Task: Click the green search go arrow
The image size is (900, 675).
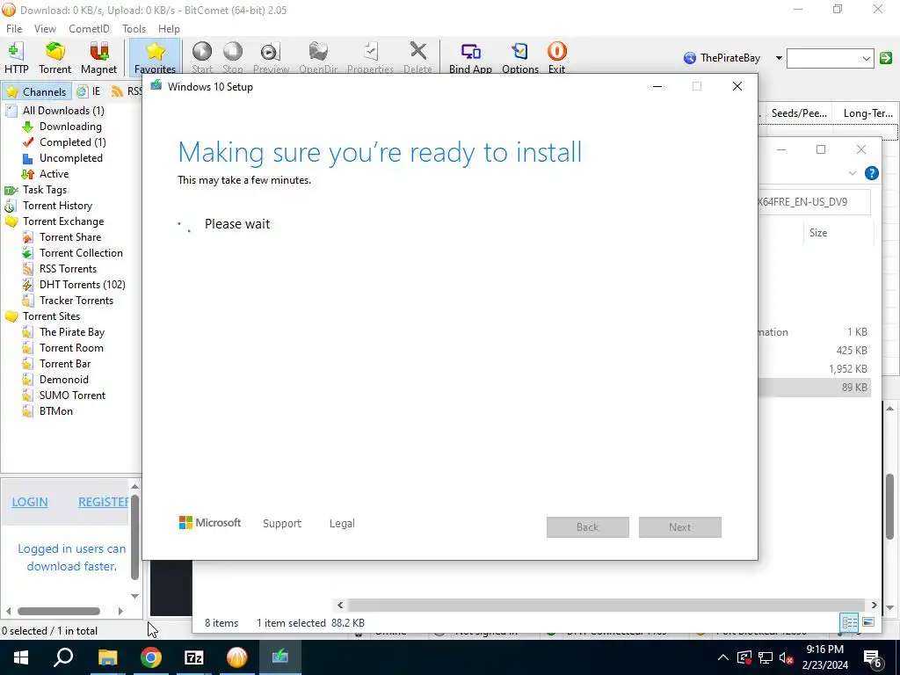Action: tap(886, 58)
